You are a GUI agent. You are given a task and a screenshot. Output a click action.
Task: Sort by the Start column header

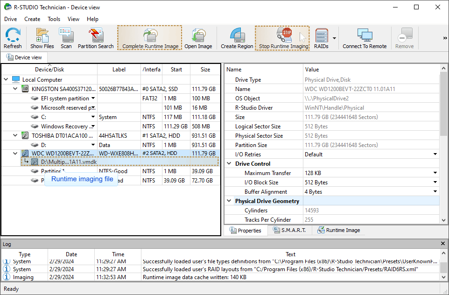(176, 69)
